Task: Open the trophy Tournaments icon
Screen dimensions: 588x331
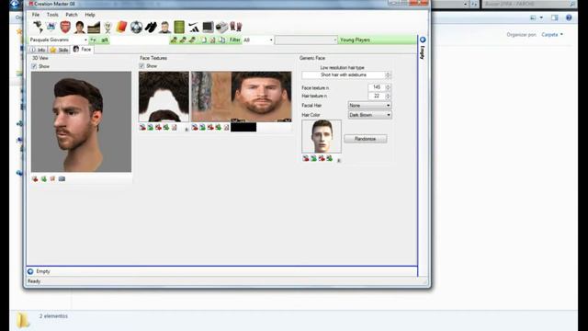Action: pos(107,27)
